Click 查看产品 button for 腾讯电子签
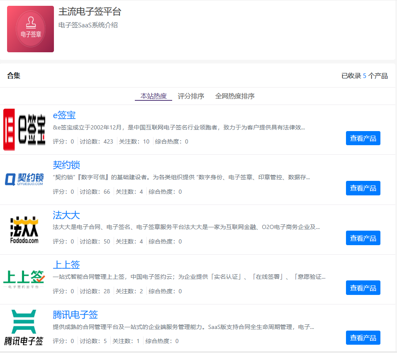Viewport: 397px width, 353px height. pos(363,338)
